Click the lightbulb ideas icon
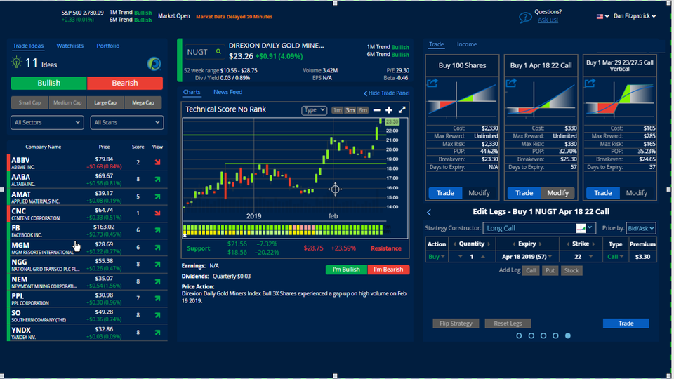This screenshot has height=379, width=674. (x=16, y=62)
